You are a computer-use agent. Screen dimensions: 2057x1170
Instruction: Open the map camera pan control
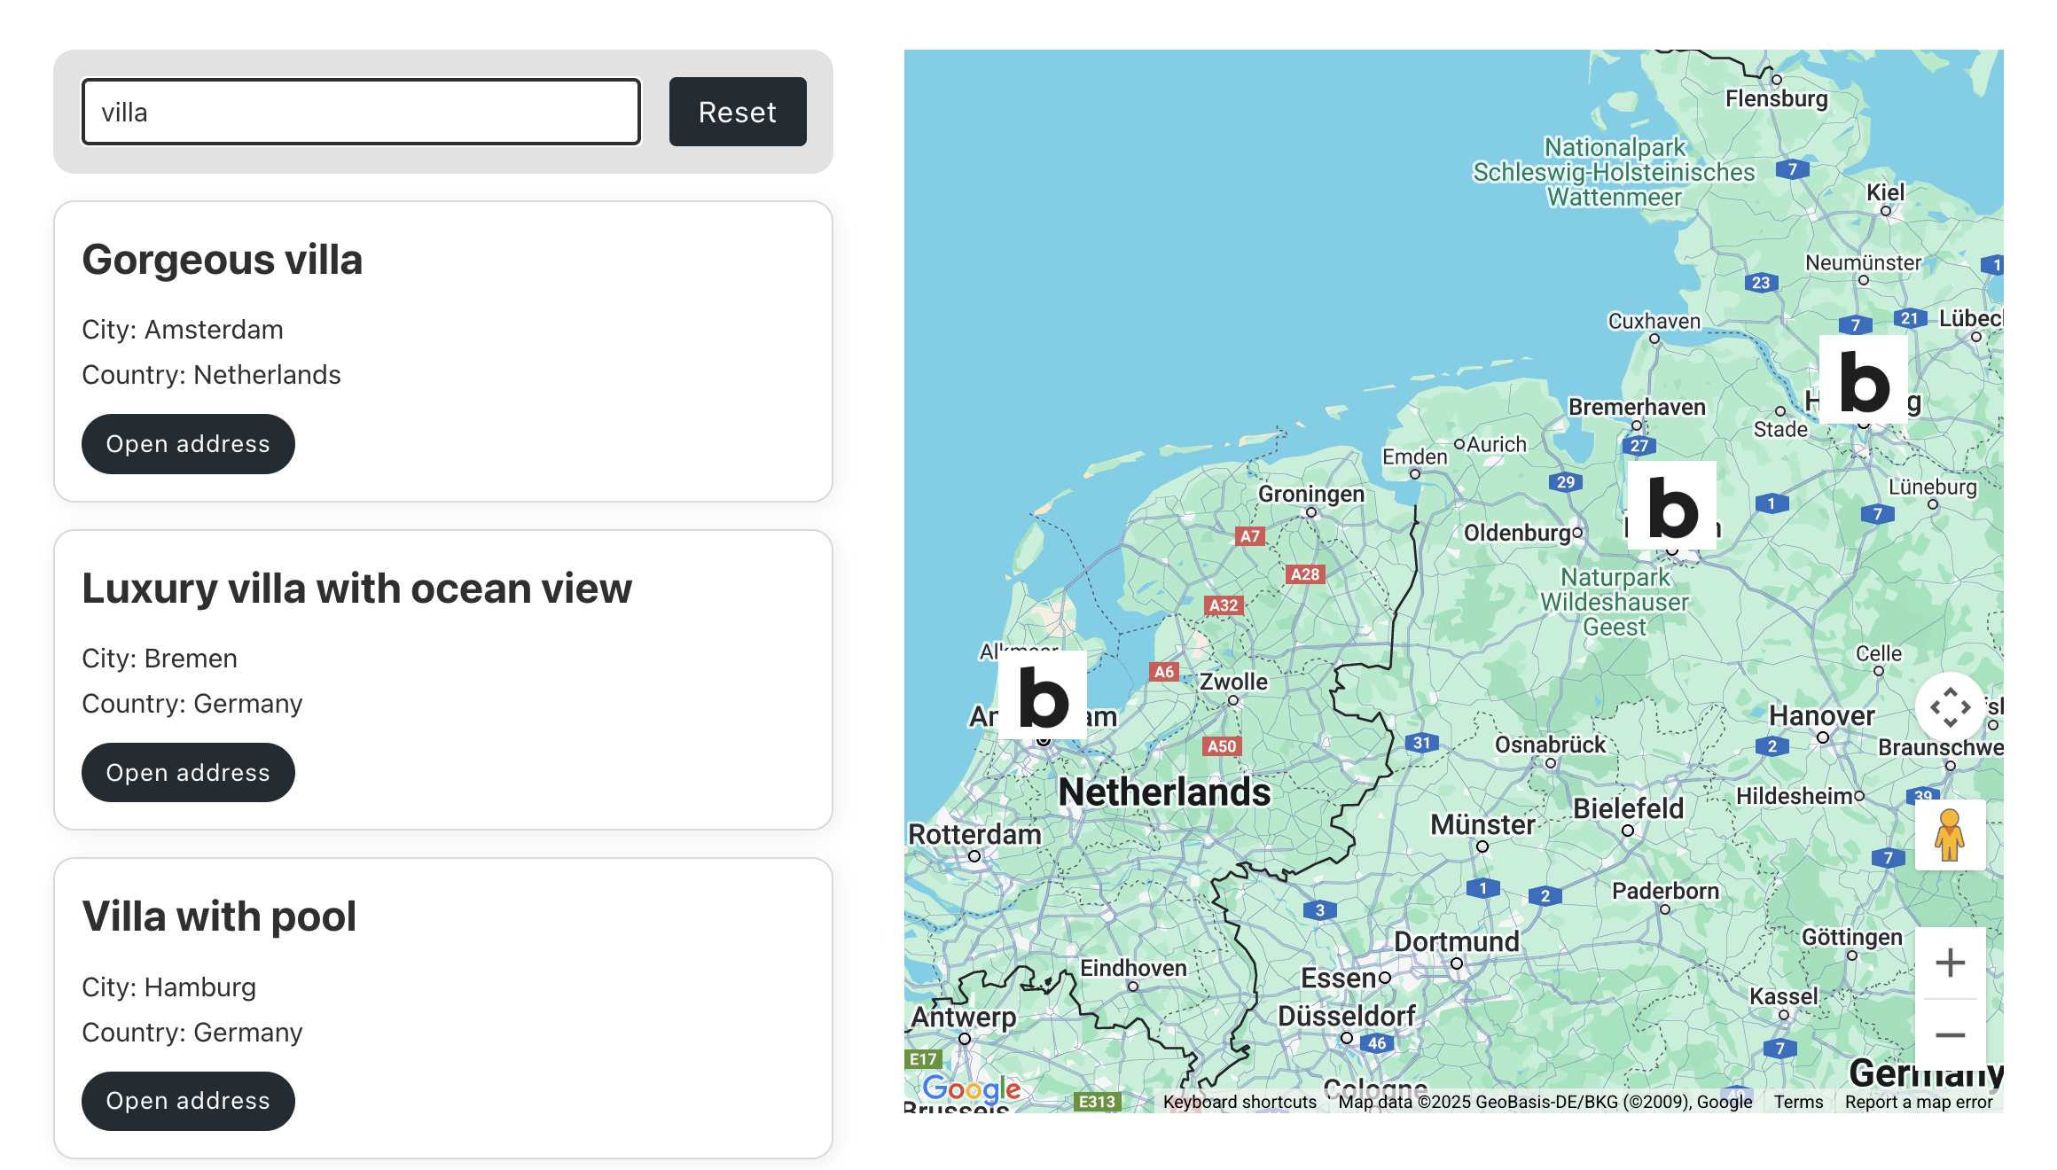click(1950, 707)
